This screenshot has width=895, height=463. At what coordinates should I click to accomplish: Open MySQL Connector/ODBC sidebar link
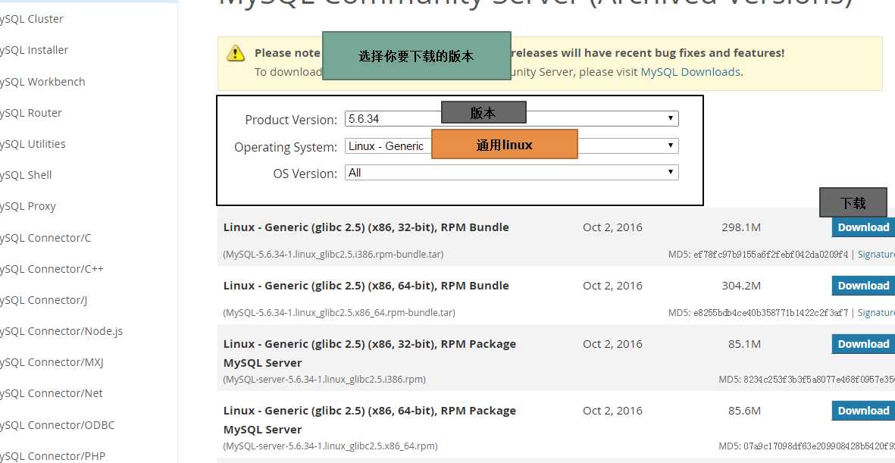[x=57, y=425]
